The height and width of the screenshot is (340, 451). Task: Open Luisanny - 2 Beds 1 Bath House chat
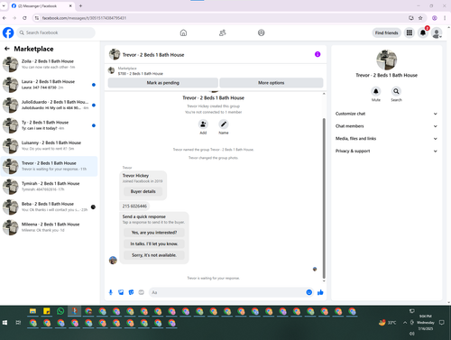coord(50,146)
